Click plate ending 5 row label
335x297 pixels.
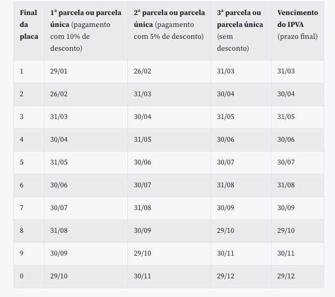(22, 162)
